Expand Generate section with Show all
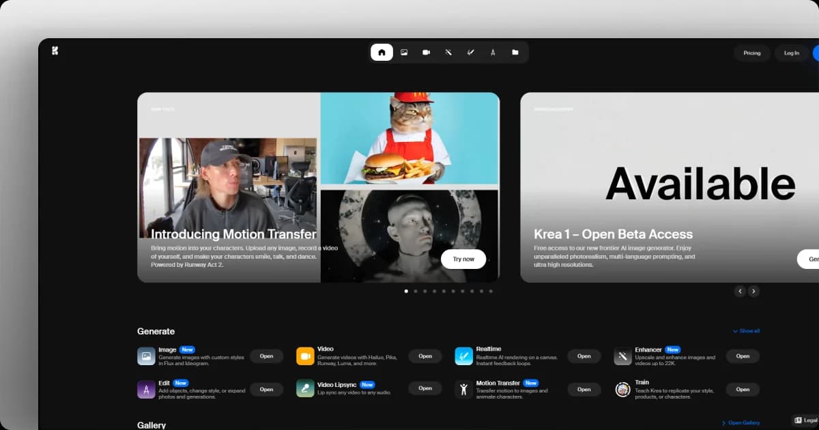The width and height of the screenshot is (819, 430). click(746, 331)
